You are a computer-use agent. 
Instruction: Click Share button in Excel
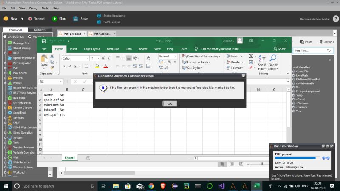[x=280, y=49]
